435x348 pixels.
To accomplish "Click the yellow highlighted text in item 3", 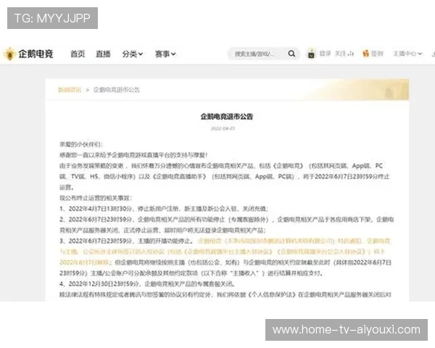I will pos(225,252).
